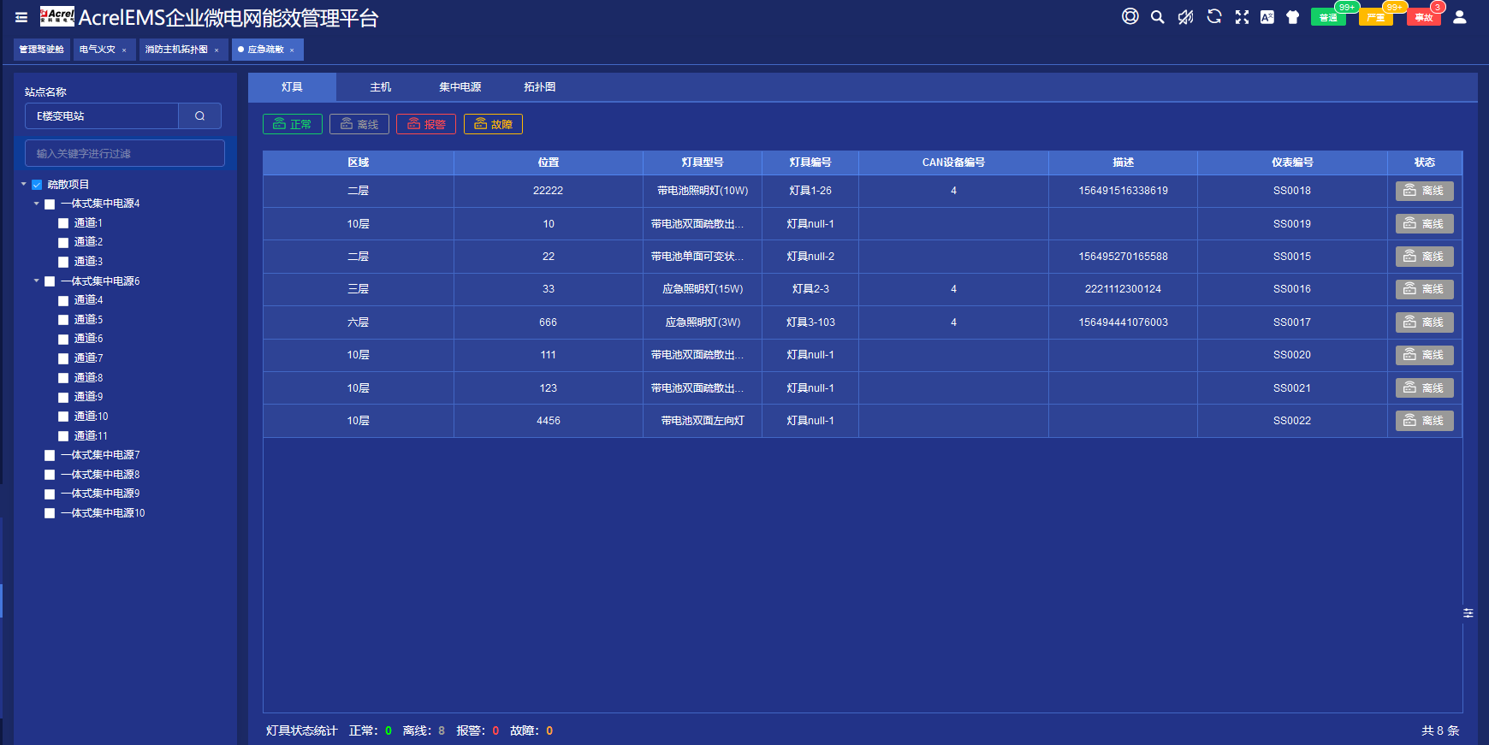This screenshot has height=745, width=1489.
Task: Open the theme skin shirt icon
Action: click(1292, 17)
